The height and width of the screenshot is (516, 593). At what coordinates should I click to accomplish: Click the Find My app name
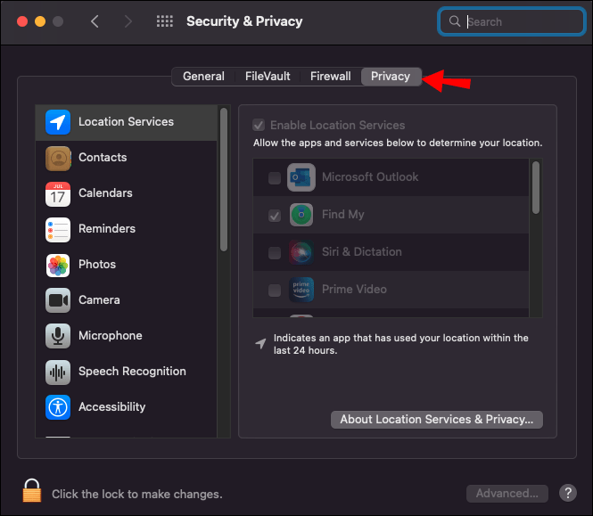[x=342, y=215]
